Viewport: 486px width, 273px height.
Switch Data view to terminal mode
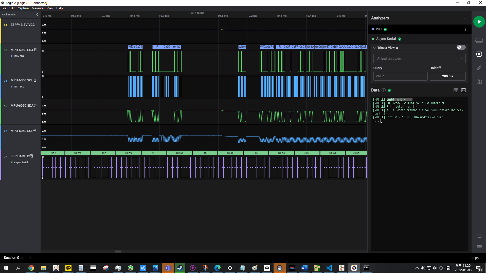click(463, 90)
